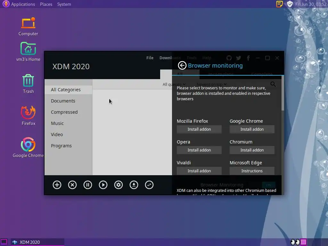Open the Downloads menu in XDM

point(170,58)
